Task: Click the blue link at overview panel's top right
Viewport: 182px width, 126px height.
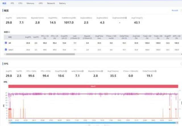Action: coord(175,10)
